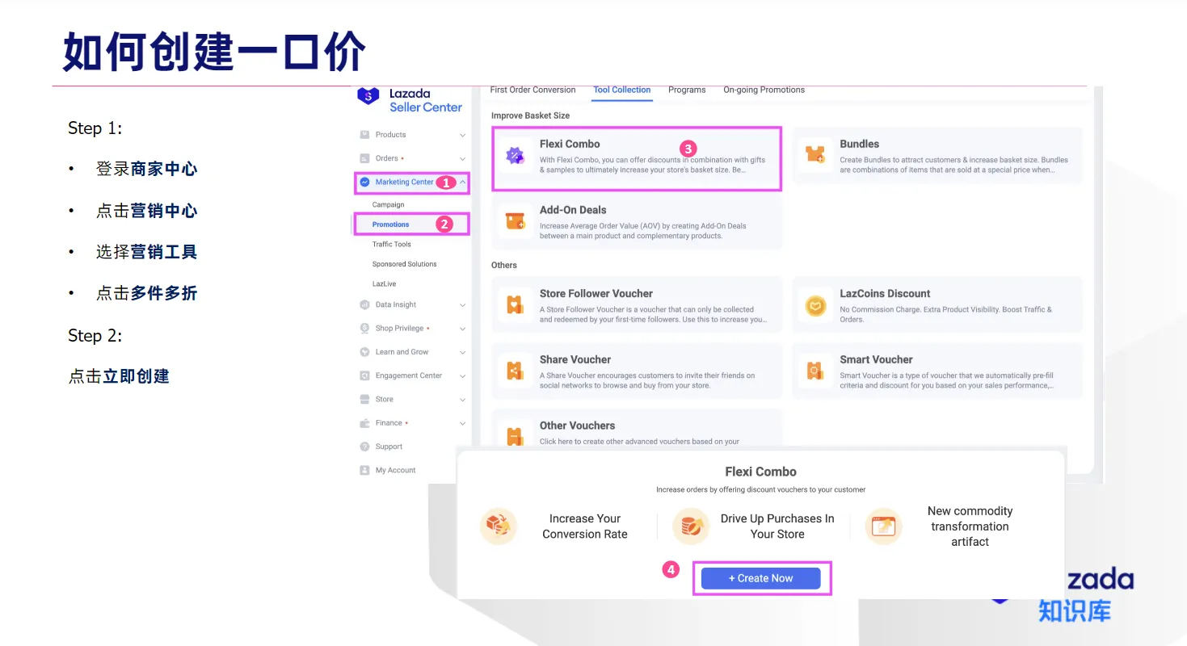The width and height of the screenshot is (1187, 646).
Task: Click the Add-On Deals icon
Action: pyautogui.click(x=516, y=219)
